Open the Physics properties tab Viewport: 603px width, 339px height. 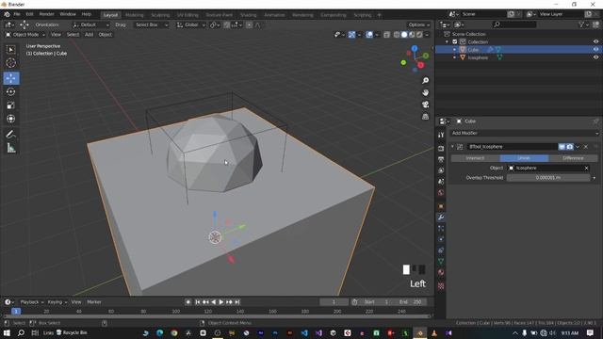441,239
